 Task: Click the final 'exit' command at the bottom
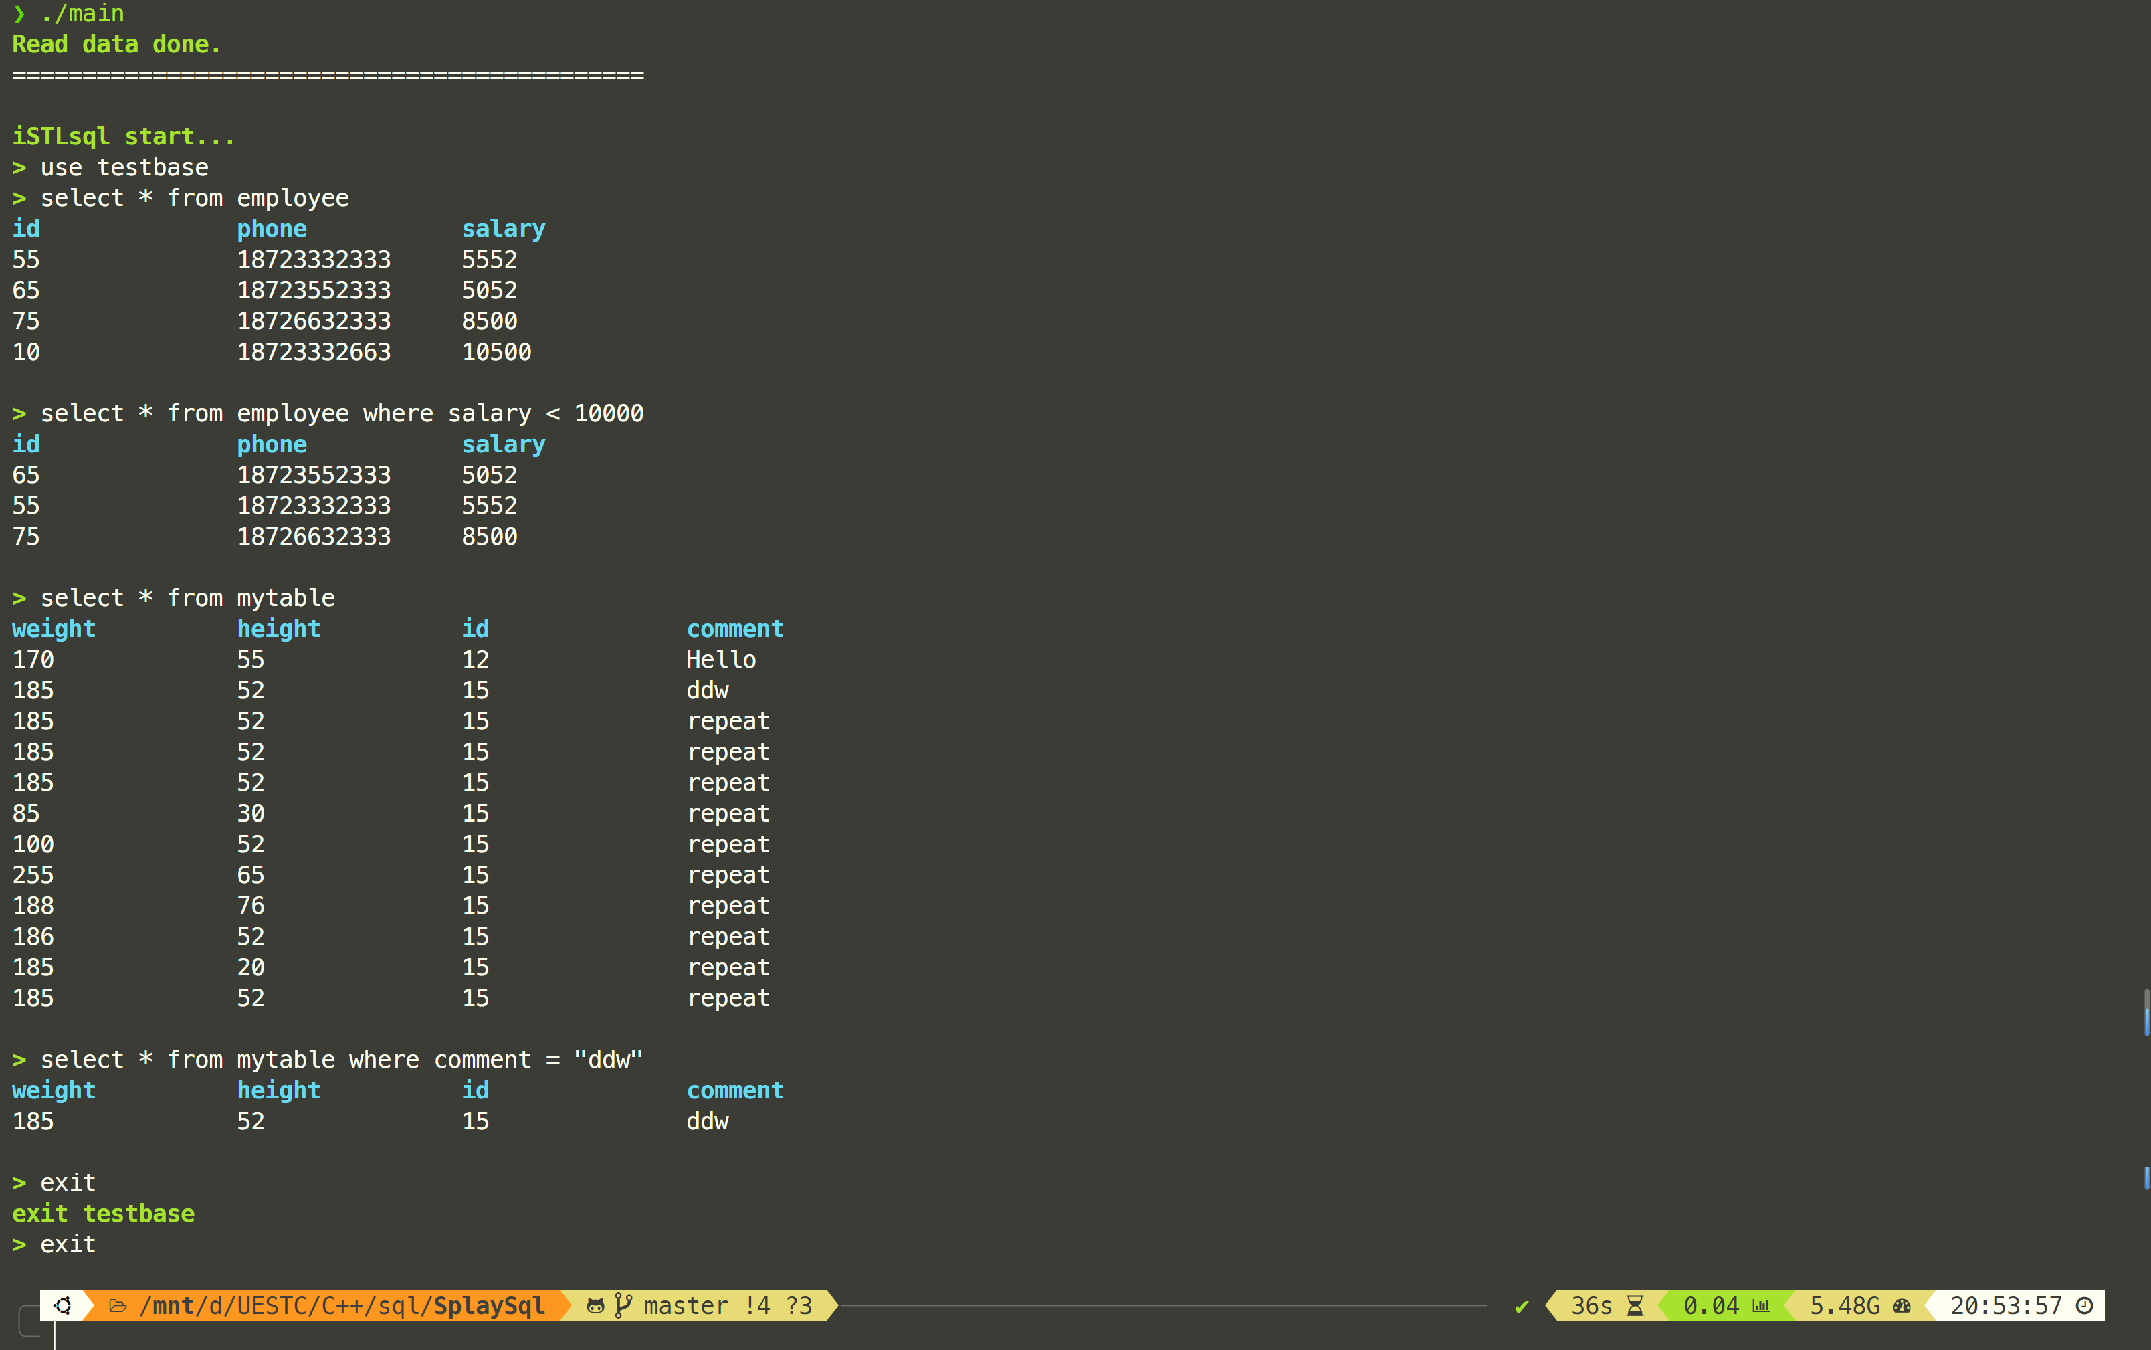(68, 1245)
